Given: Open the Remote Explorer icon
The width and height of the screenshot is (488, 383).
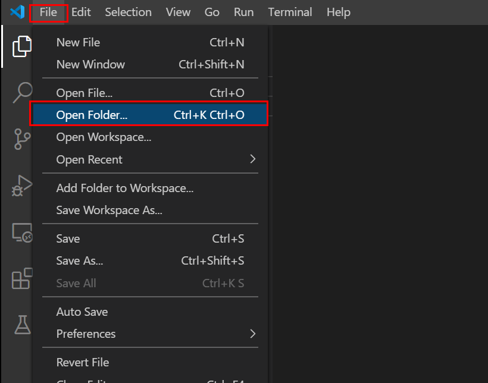Looking at the screenshot, I should 21,233.
